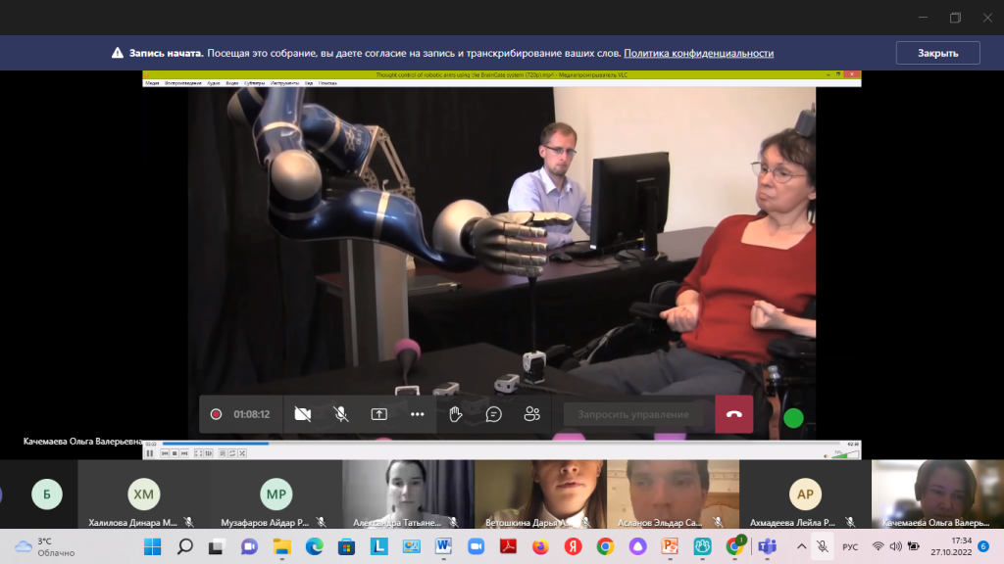The height and width of the screenshot is (564, 1004).
Task: Open Zoom app from taskbar
Action: click(x=476, y=546)
